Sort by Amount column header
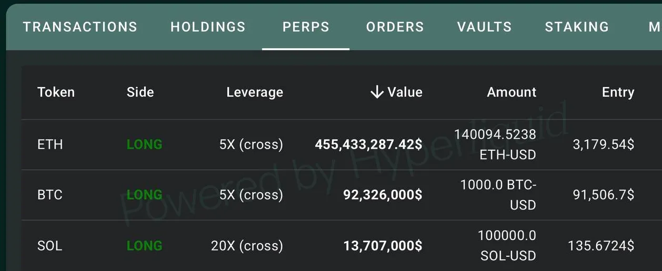The width and height of the screenshot is (662, 271). coord(511,92)
